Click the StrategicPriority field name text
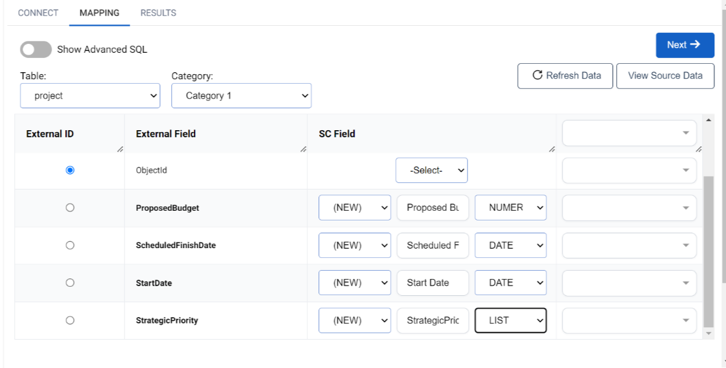 point(167,320)
